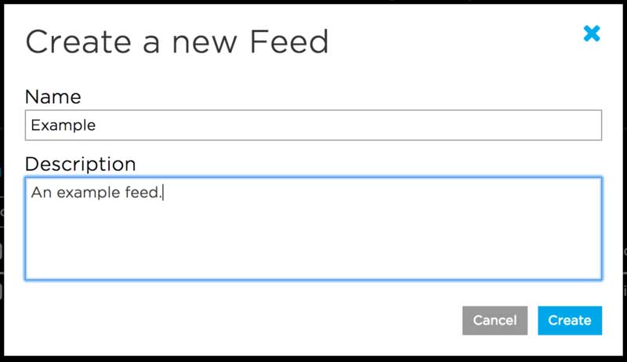Dismiss the dialog with the gray Cancel button
This screenshot has width=627, height=362.
[495, 320]
